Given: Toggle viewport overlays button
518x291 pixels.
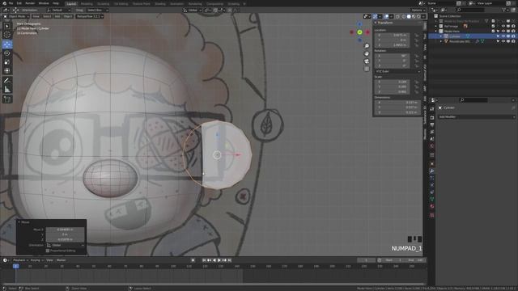Looking at the screenshot, I should [x=386, y=16].
